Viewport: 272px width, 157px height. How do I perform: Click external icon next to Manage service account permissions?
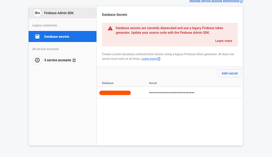[241, 1]
